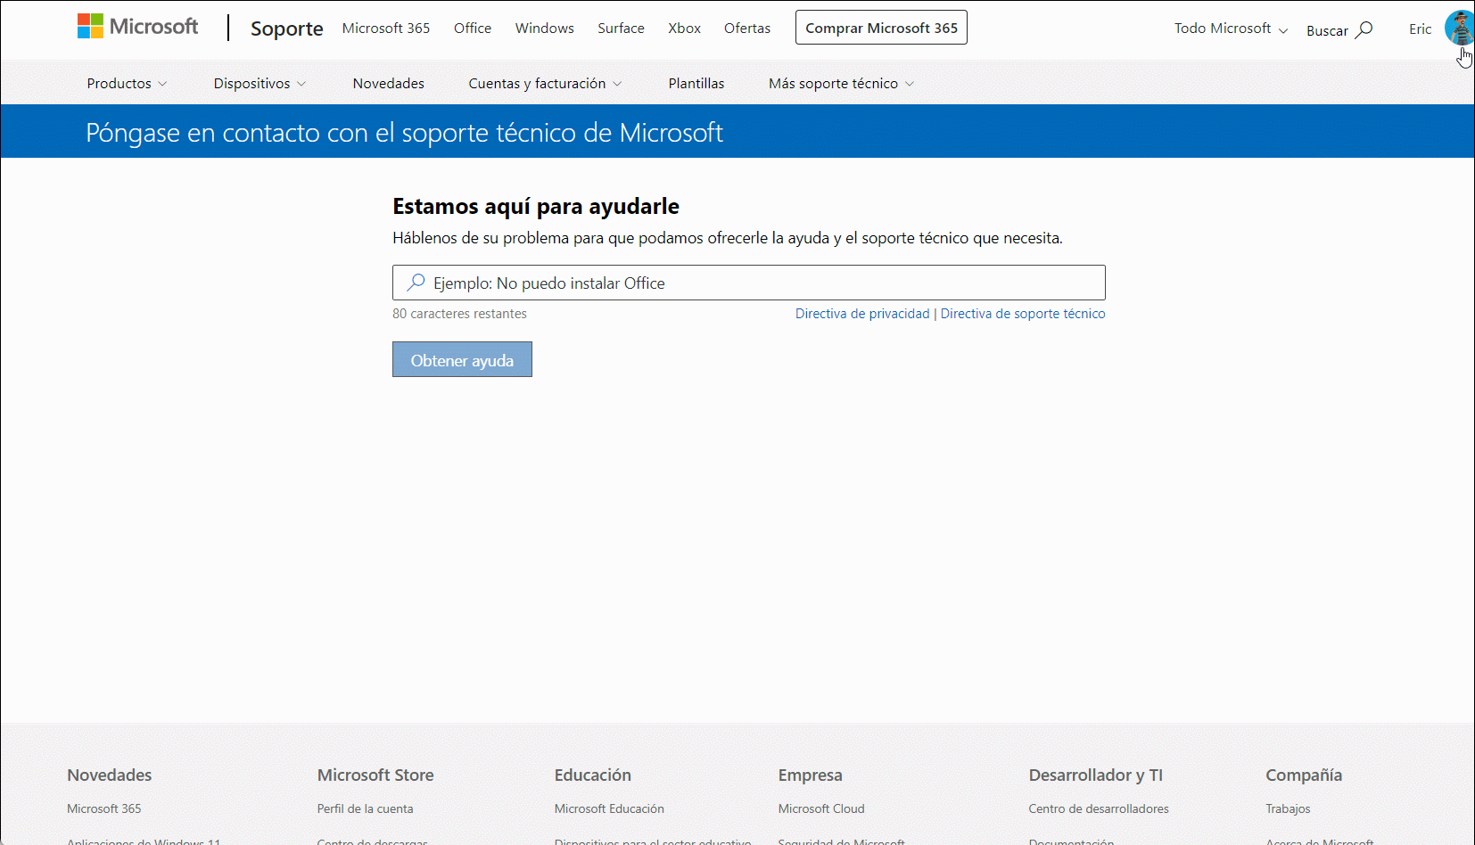Expand Cuentas y facturación menu

pyautogui.click(x=545, y=83)
